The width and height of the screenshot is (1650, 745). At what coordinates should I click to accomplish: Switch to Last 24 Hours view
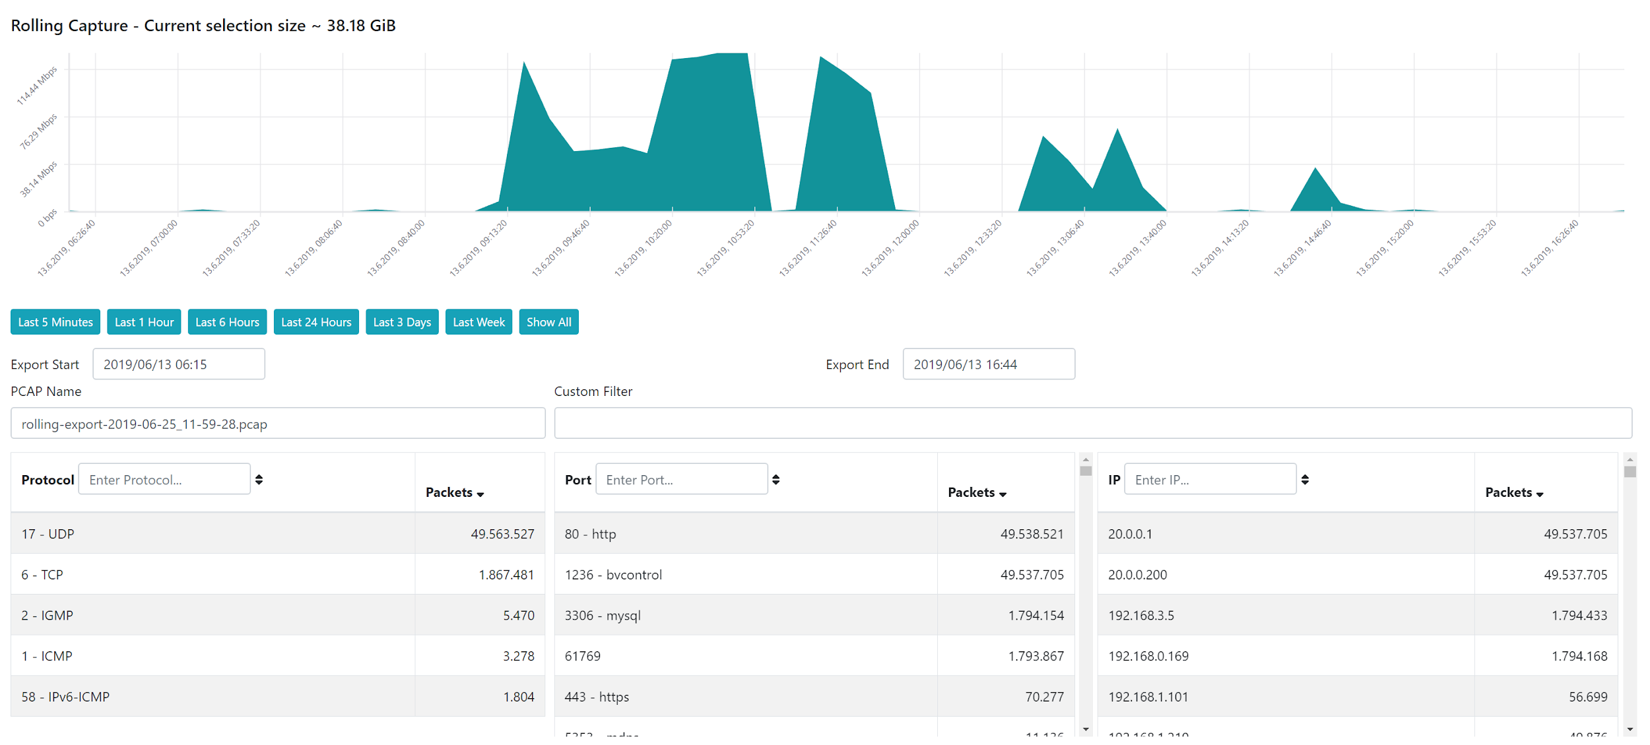pos(316,322)
